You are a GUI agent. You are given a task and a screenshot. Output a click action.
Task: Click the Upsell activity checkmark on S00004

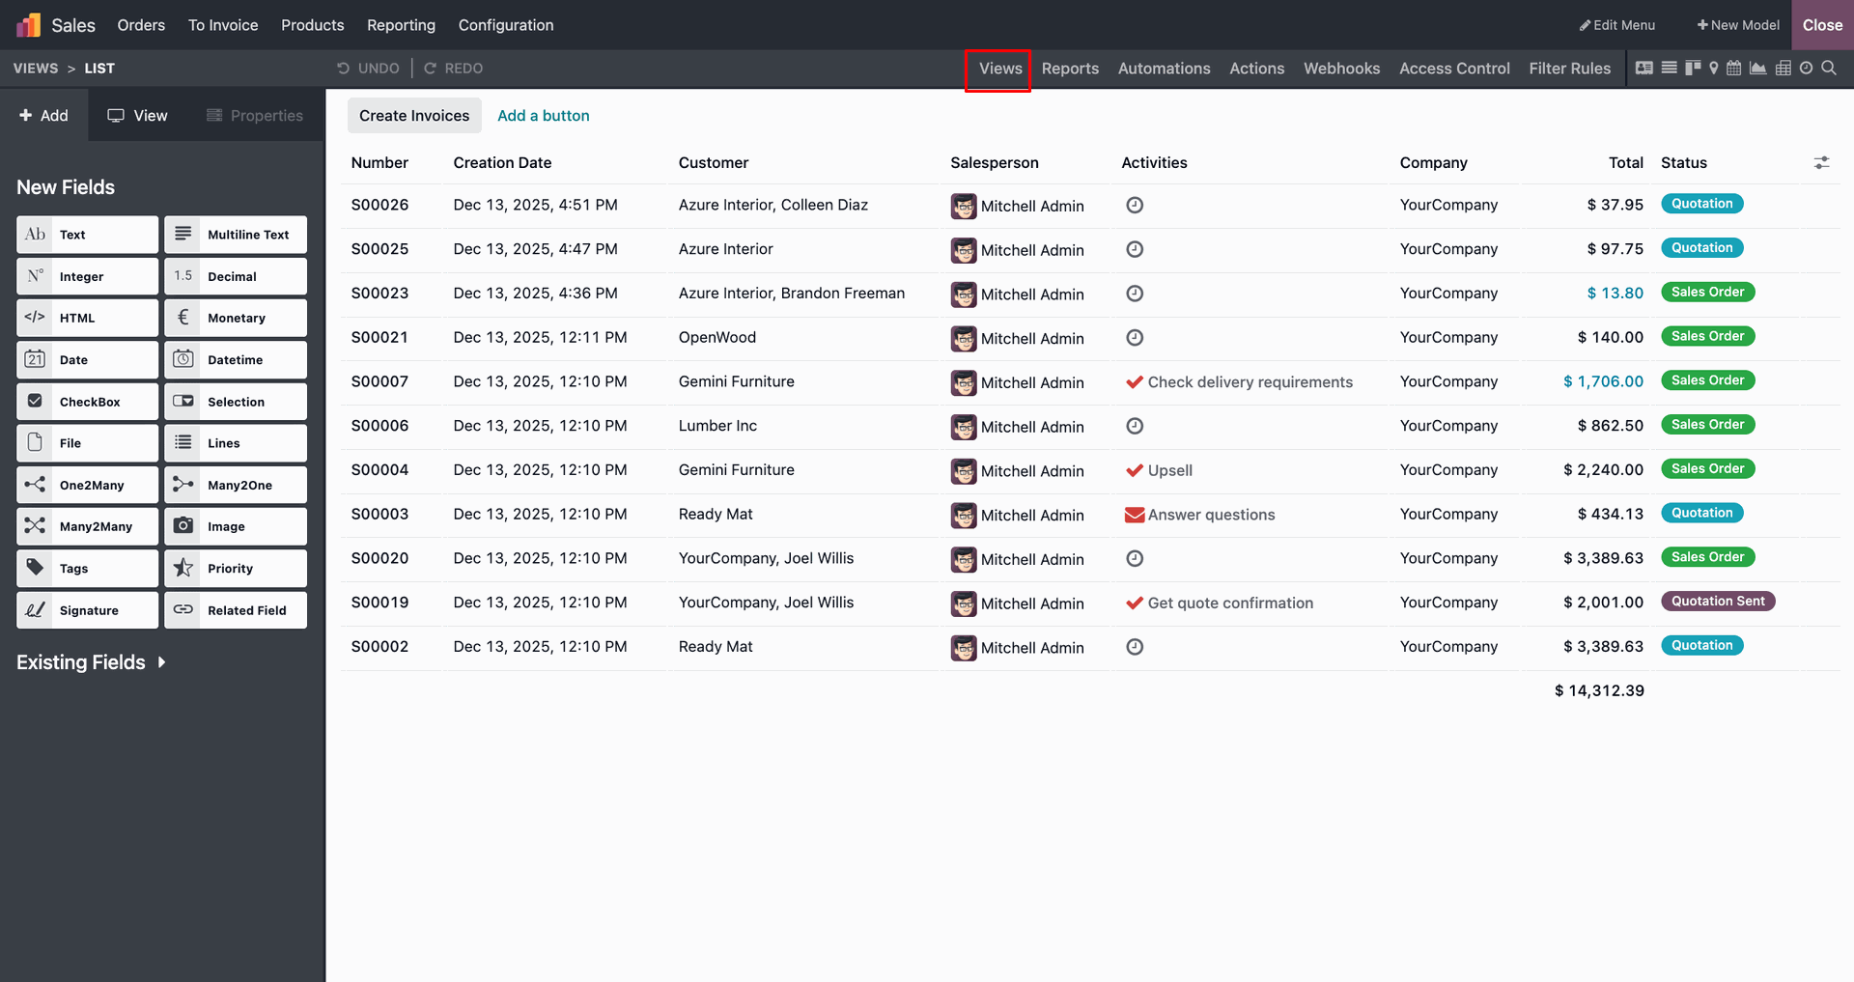[x=1135, y=470]
